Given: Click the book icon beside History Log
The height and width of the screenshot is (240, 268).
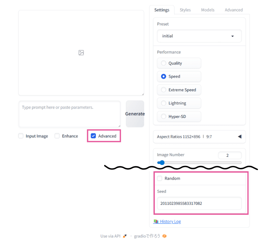Looking at the screenshot, I should coord(156,221).
